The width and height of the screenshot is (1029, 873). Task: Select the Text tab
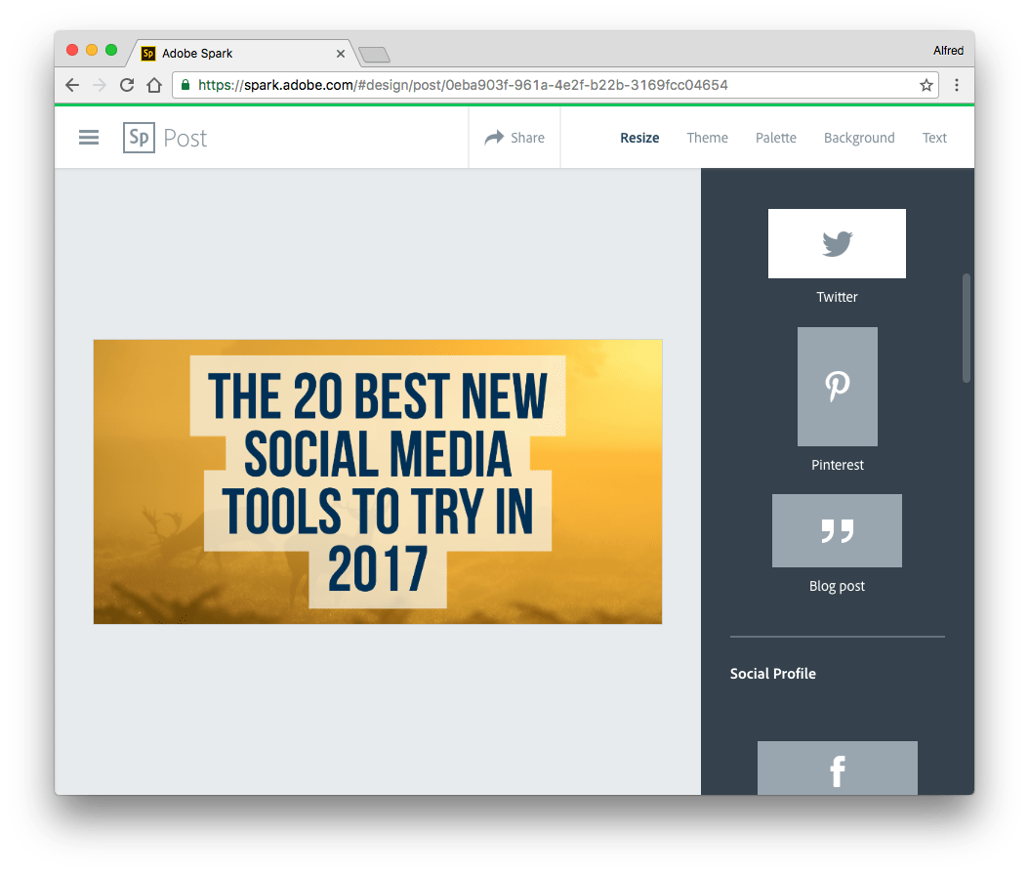[x=934, y=138]
